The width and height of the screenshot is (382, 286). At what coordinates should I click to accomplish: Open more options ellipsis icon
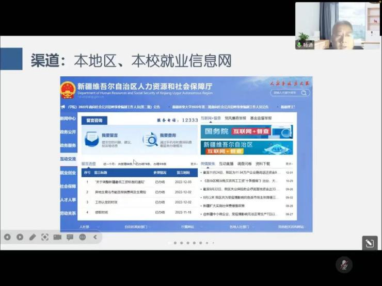[x=83, y=237]
